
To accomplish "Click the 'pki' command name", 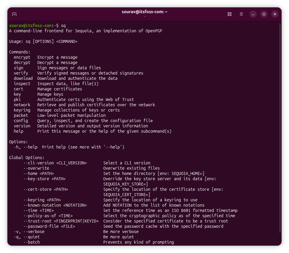I will (x=17, y=100).
